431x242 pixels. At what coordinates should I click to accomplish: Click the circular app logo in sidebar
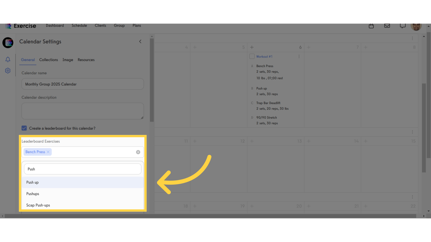coord(8,43)
